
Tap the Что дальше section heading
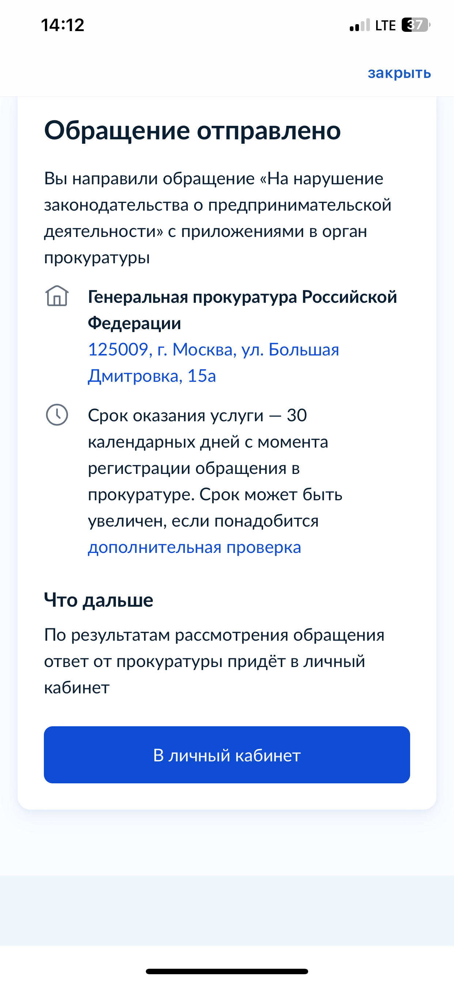tap(98, 600)
